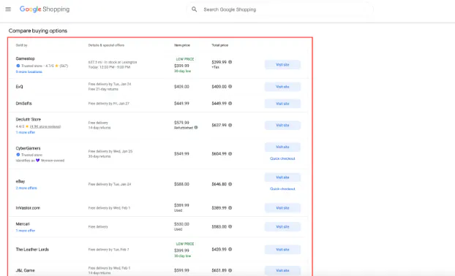Visit site for Decluttr Store

click(x=282, y=125)
